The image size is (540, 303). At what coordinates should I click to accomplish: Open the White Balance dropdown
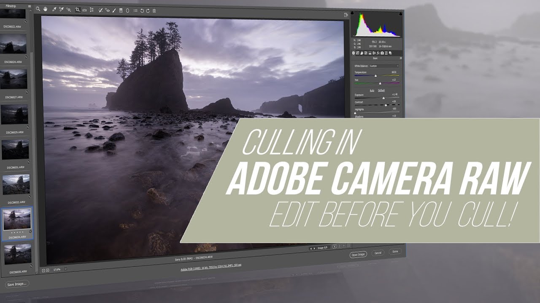pos(384,66)
